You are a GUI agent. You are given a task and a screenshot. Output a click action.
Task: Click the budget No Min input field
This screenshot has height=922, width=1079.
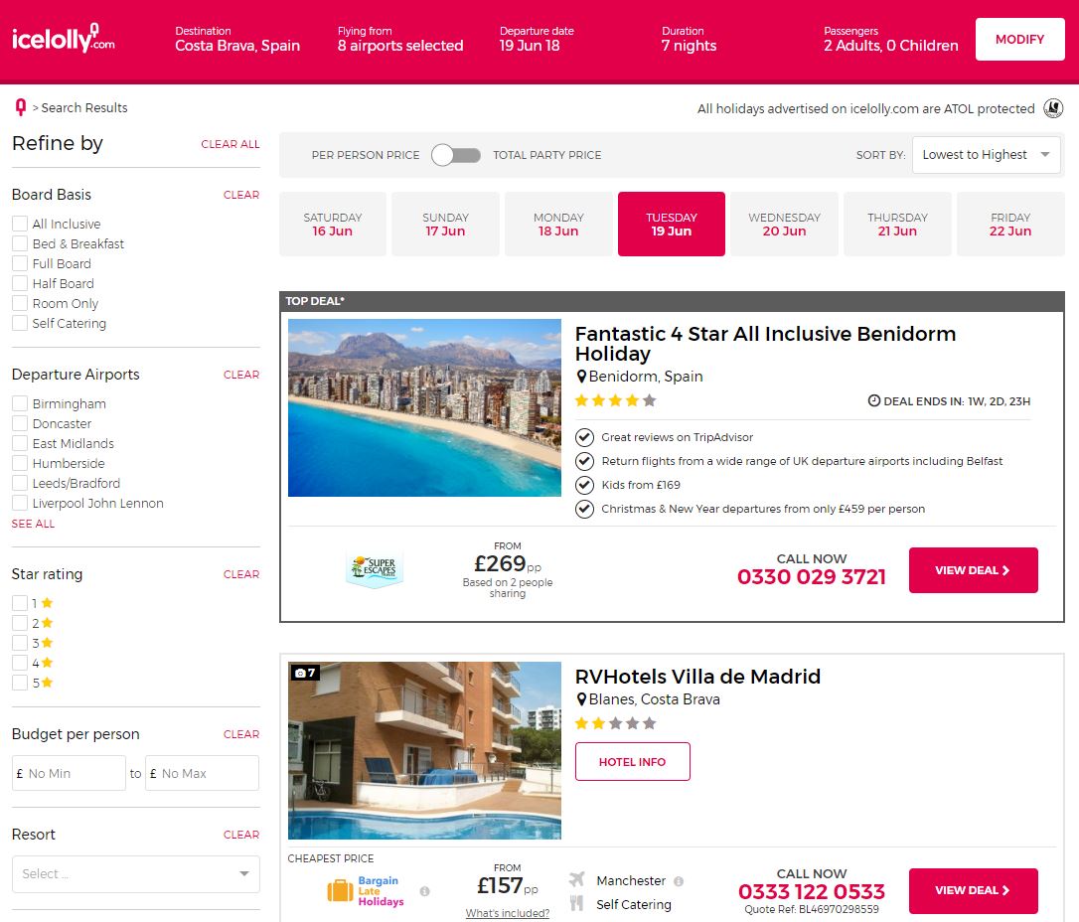[69, 773]
